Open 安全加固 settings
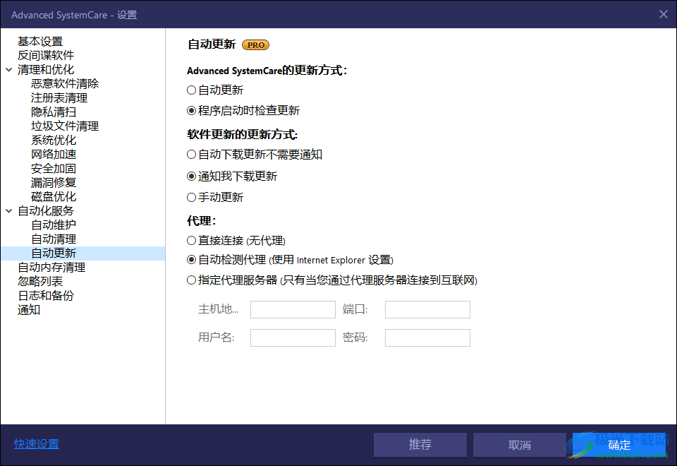This screenshot has width=677, height=466. [x=54, y=169]
